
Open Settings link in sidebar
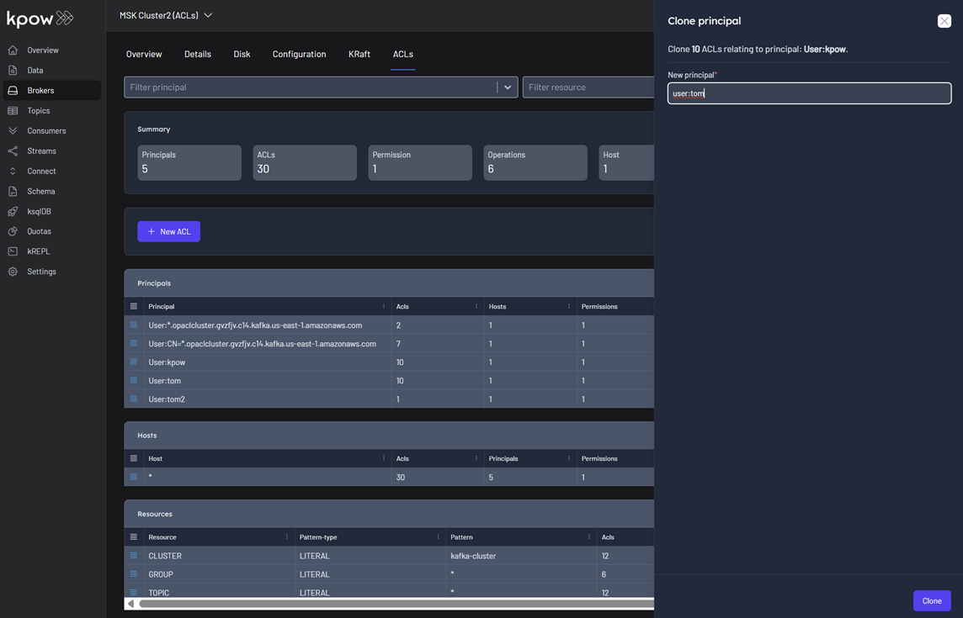coord(42,272)
